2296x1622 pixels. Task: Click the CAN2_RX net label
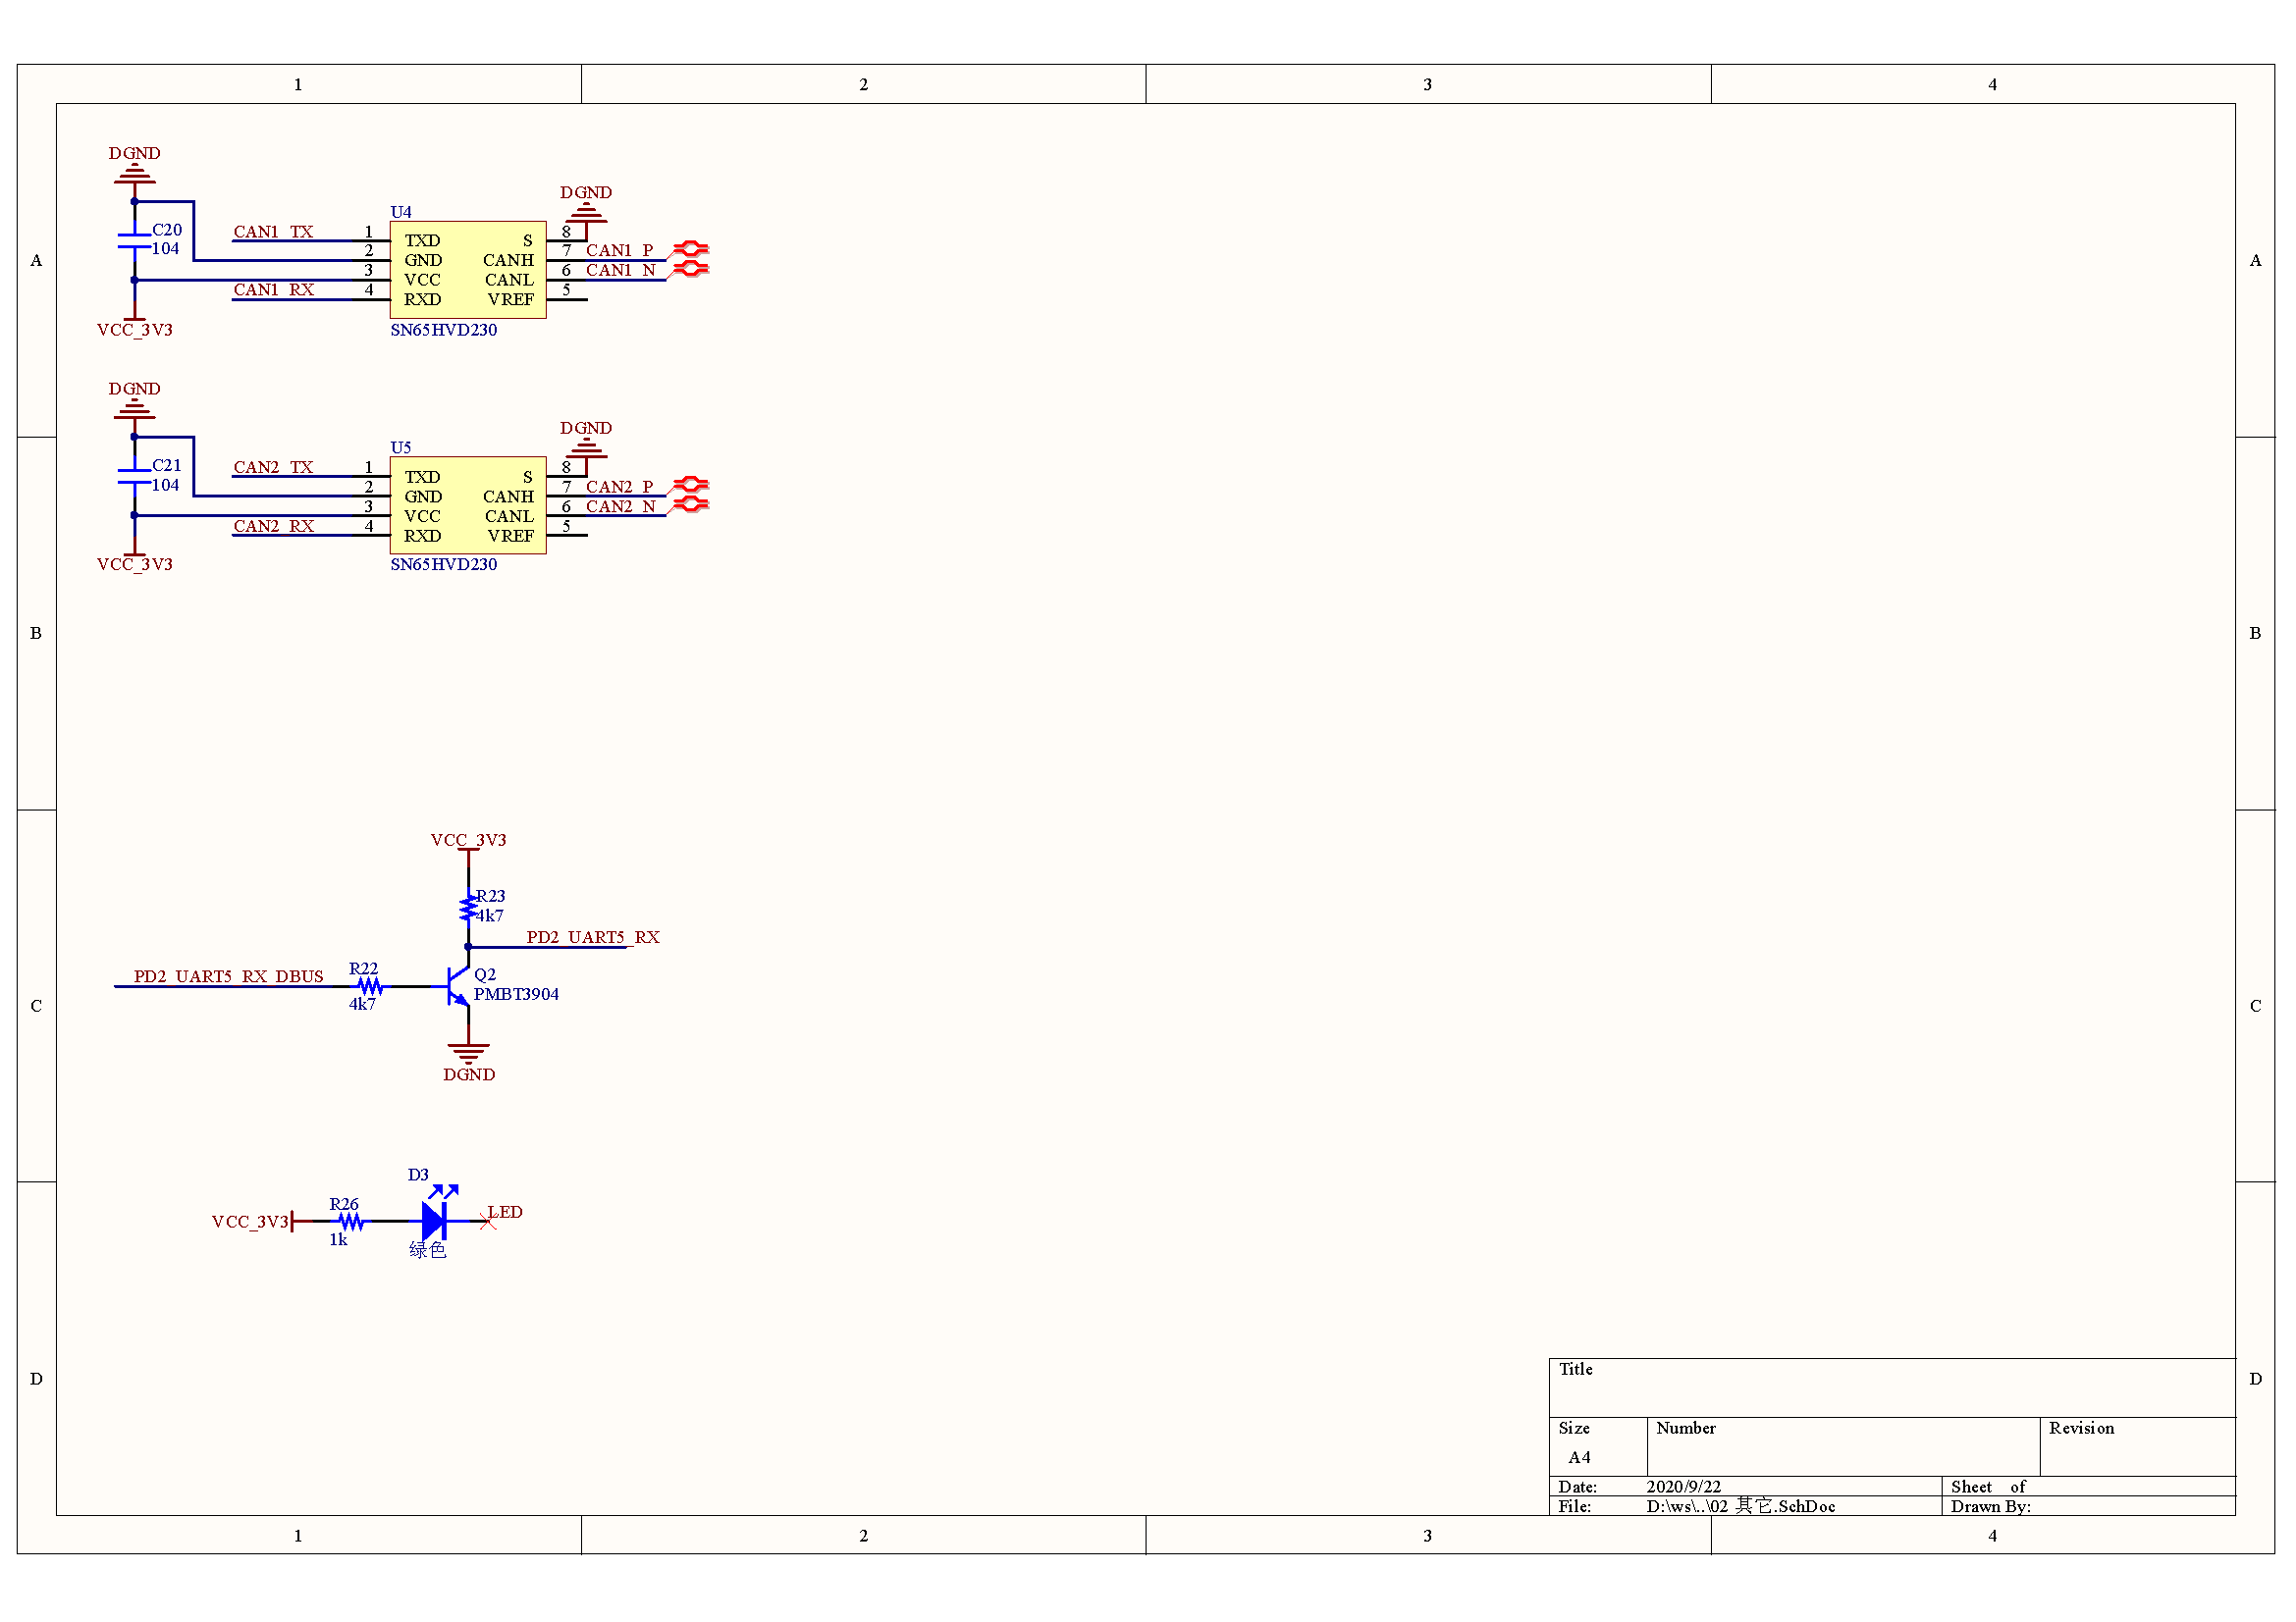pos(273,526)
